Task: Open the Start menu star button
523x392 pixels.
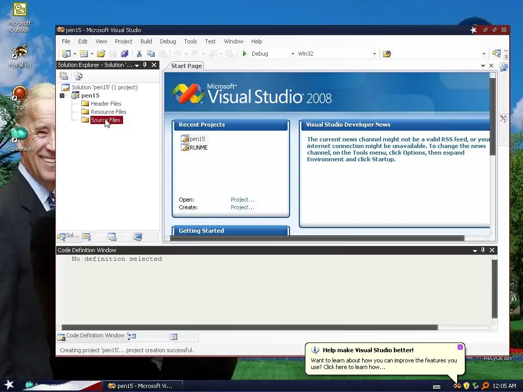Action: tap(9, 385)
